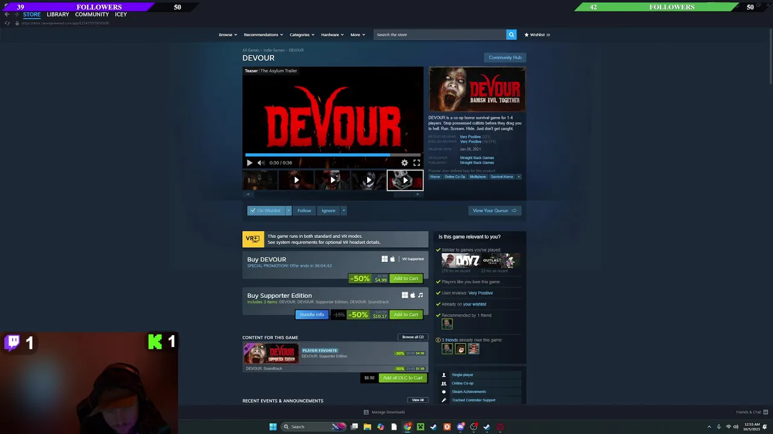Add all DLC to Cart
Viewport: 773px width, 434px height.
tap(403, 378)
